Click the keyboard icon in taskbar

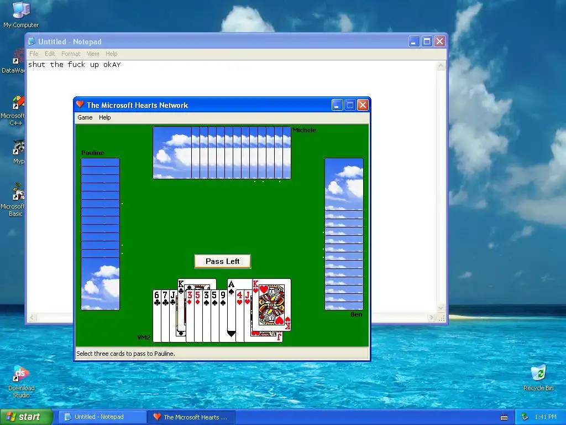pyautogui.click(x=504, y=417)
